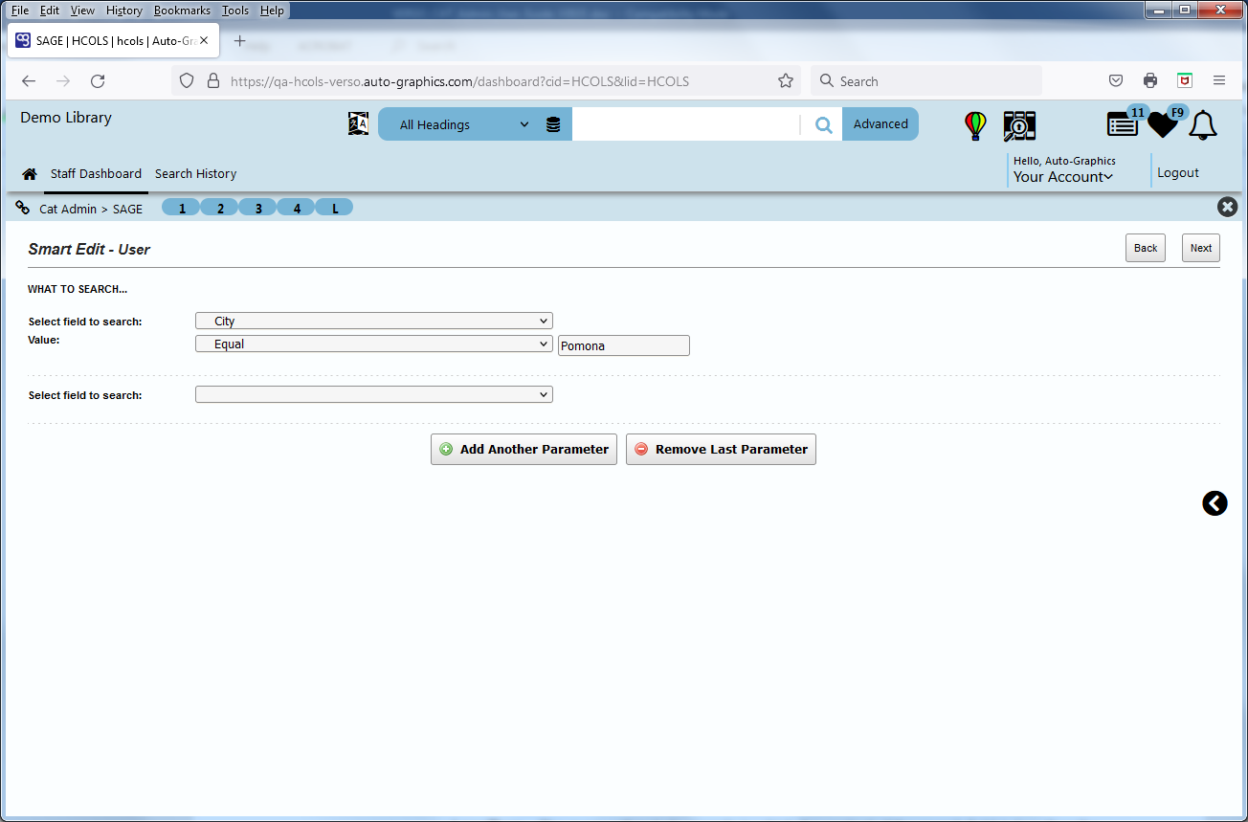Click the browser print icon
Viewport: 1248px width, 822px height.
[x=1150, y=81]
